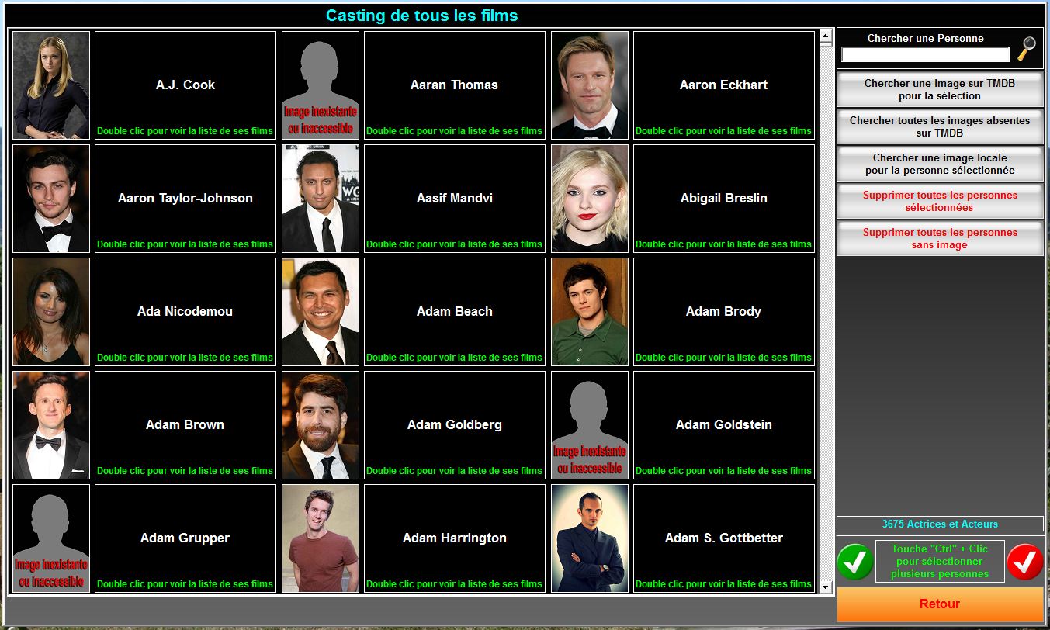Image resolution: width=1050 pixels, height=630 pixels.
Task: Click Double clic hint under Aaron Eckhart
Action: tap(723, 131)
